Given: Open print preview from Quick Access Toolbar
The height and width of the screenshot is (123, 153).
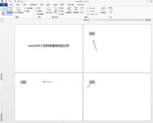Looking at the screenshot, I should [19, 2].
